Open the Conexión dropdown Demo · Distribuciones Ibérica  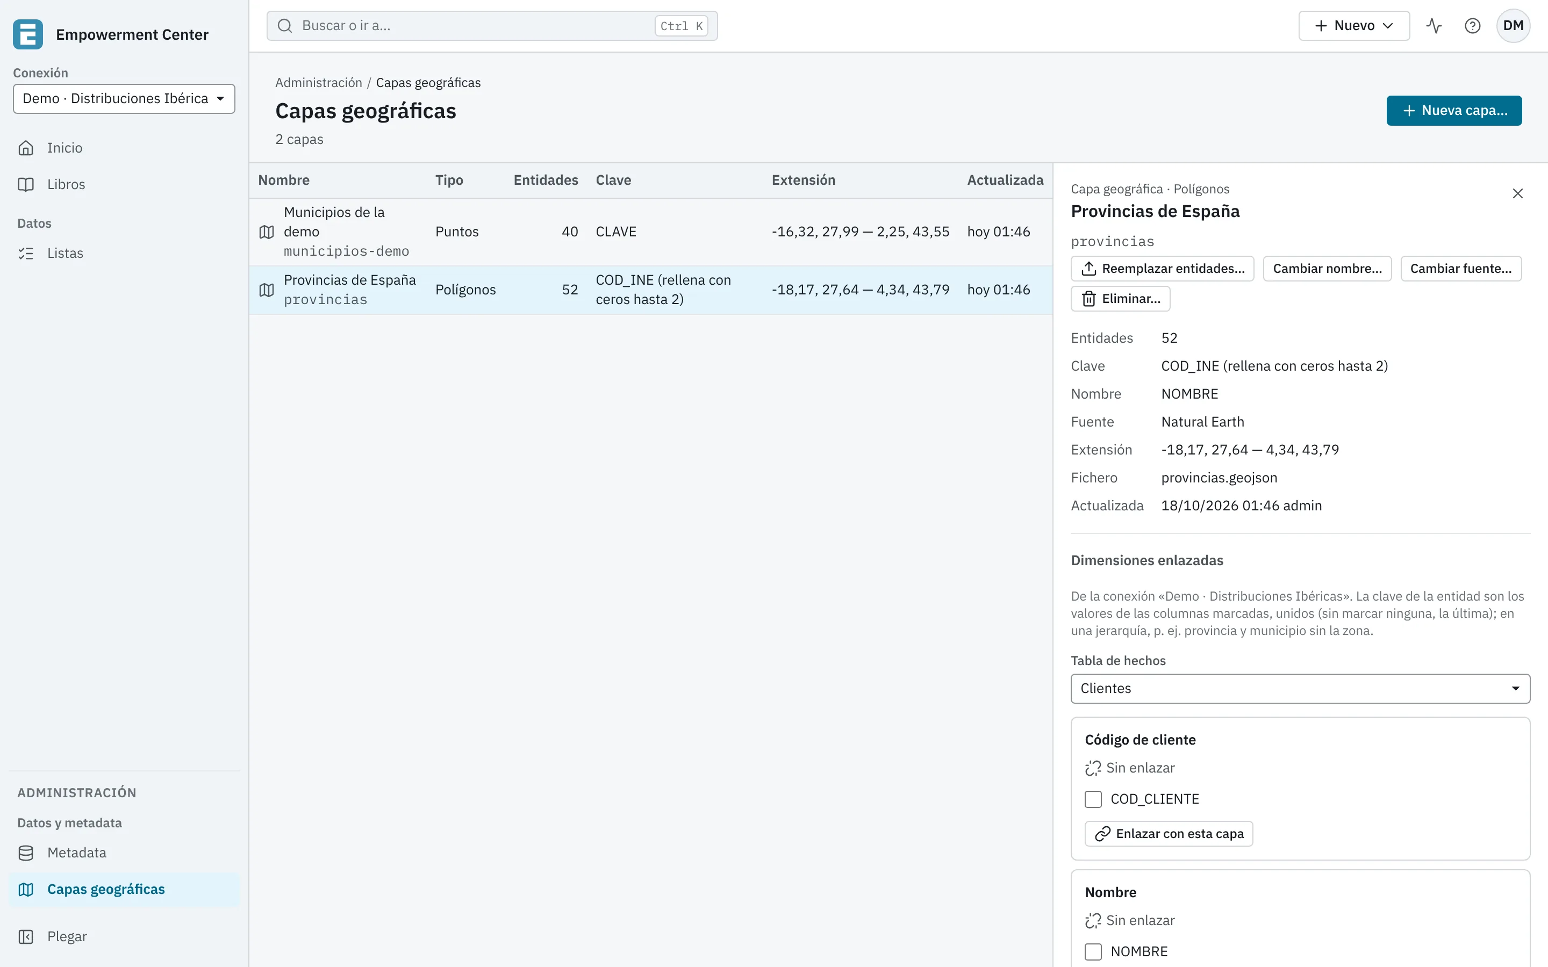(x=124, y=98)
